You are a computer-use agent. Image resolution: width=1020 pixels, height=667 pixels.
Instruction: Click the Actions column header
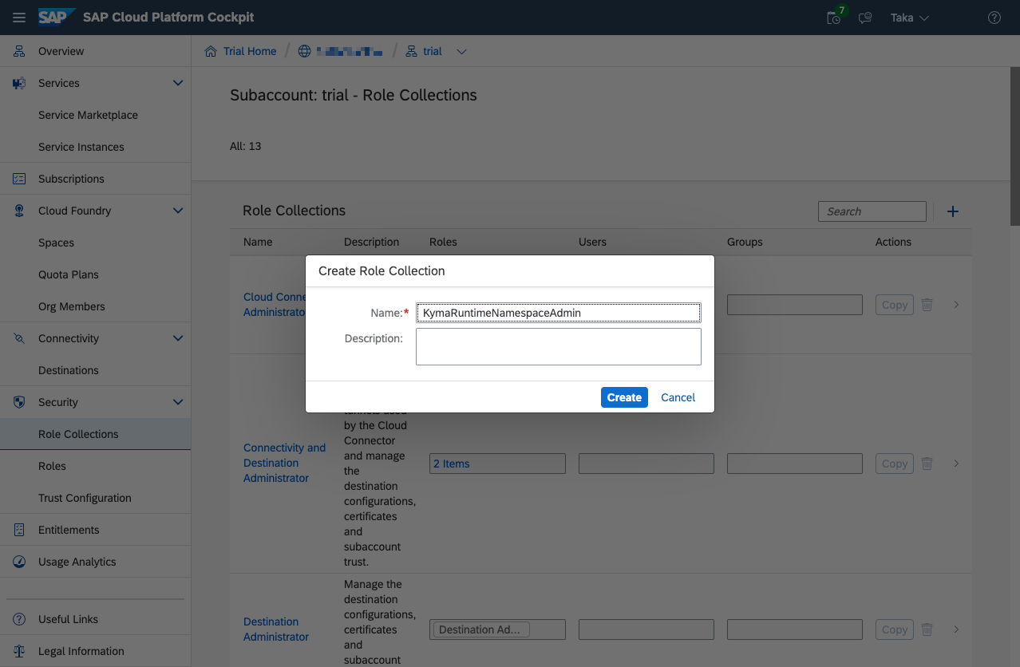893,242
